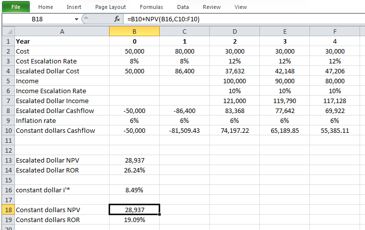Viewport: 365px width, 230px height.
Task: Open the View ribbon tab
Action: 241,7
